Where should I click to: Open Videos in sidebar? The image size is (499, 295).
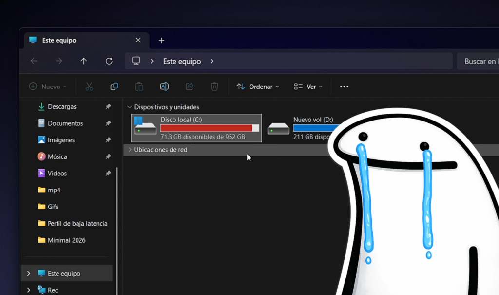[x=57, y=174]
